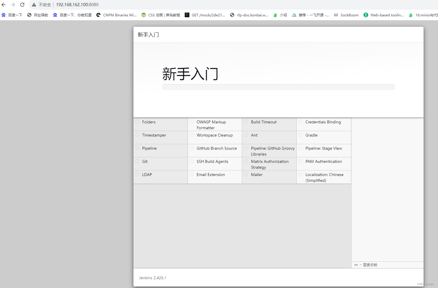The image size is (438, 288).
Task: Click the browser back arrow
Action: (4, 5)
